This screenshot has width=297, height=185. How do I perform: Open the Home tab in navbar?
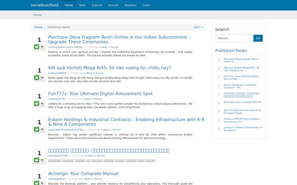68,5
